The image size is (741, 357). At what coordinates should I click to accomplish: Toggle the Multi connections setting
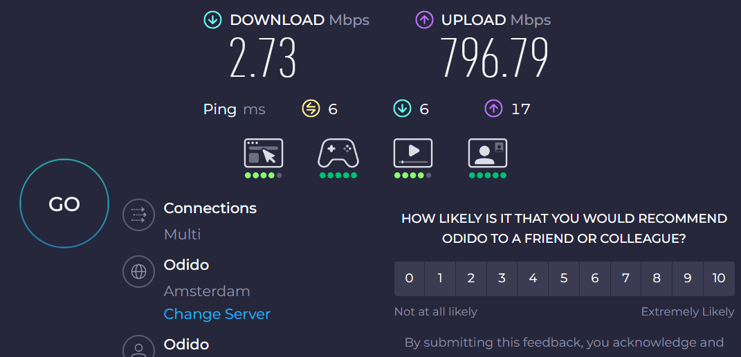(183, 234)
